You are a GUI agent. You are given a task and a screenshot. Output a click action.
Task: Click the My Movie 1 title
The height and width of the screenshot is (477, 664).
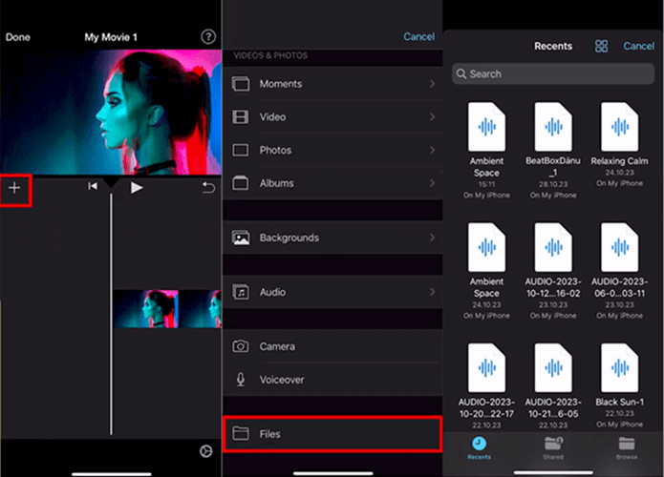click(111, 37)
